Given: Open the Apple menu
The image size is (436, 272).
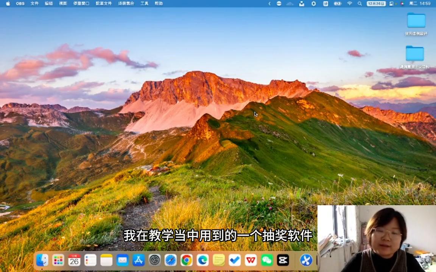Looking at the screenshot, I should [x=8, y=3].
